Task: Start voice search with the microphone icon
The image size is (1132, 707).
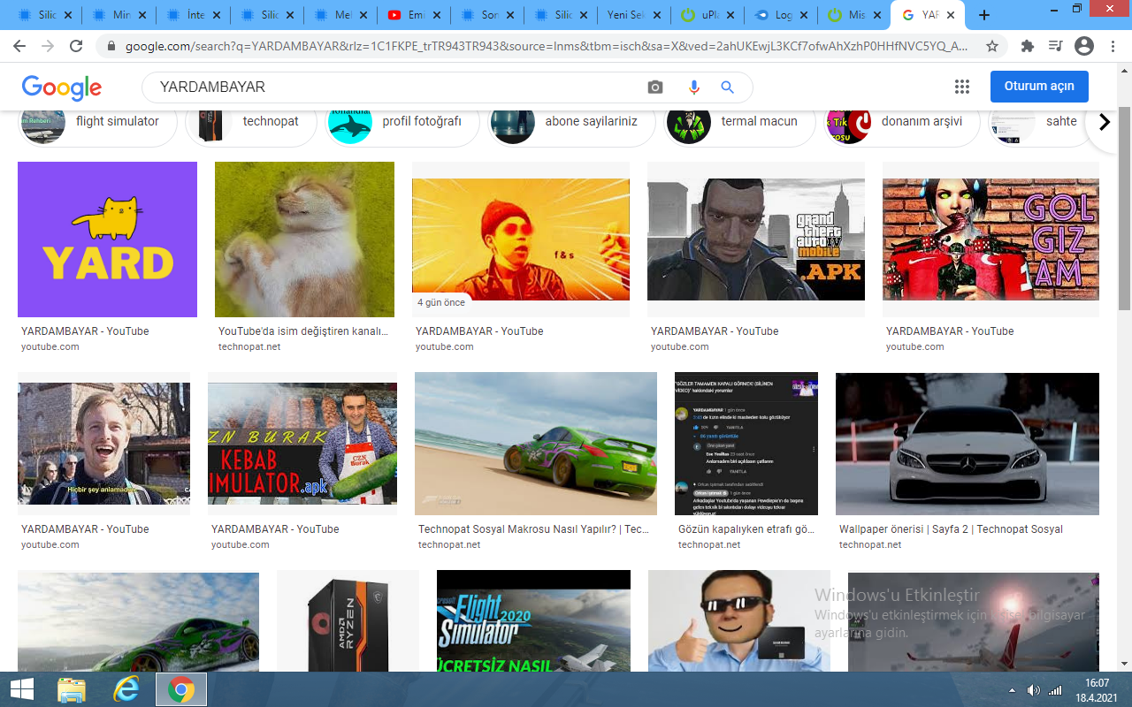Action: [693, 87]
